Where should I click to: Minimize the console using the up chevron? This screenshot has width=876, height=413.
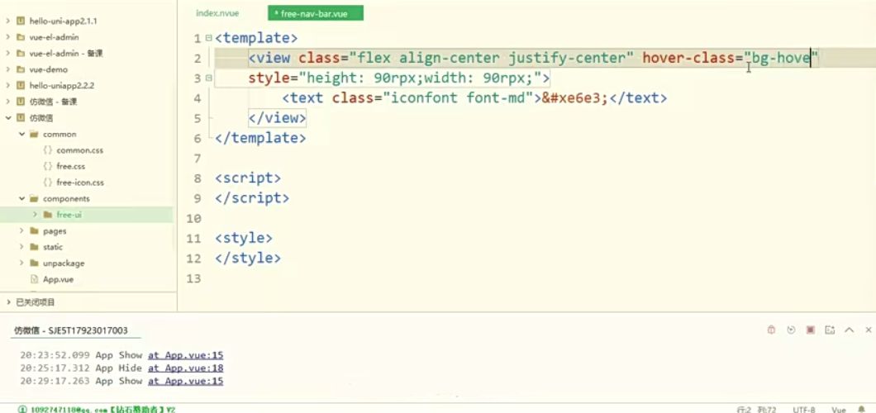click(850, 330)
